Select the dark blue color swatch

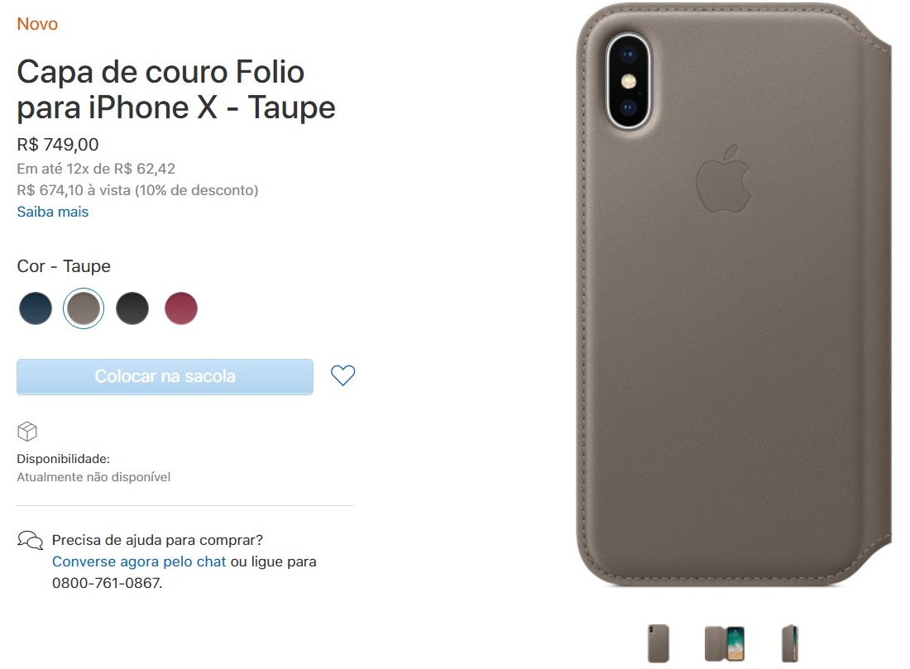click(36, 308)
